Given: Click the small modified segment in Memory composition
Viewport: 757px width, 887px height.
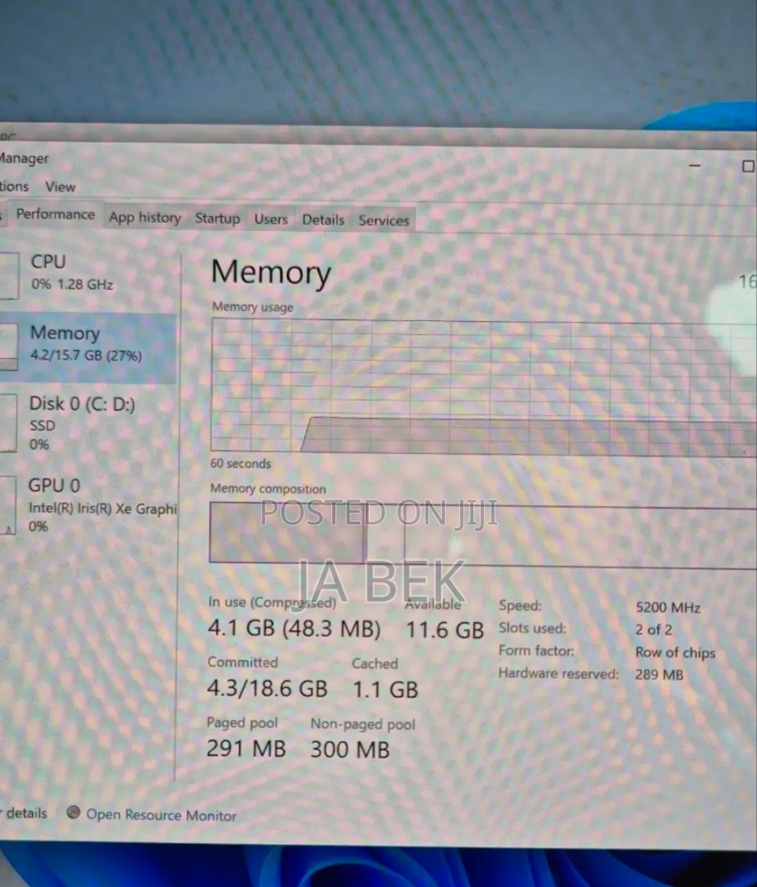Looking at the screenshot, I should click(385, 533).
